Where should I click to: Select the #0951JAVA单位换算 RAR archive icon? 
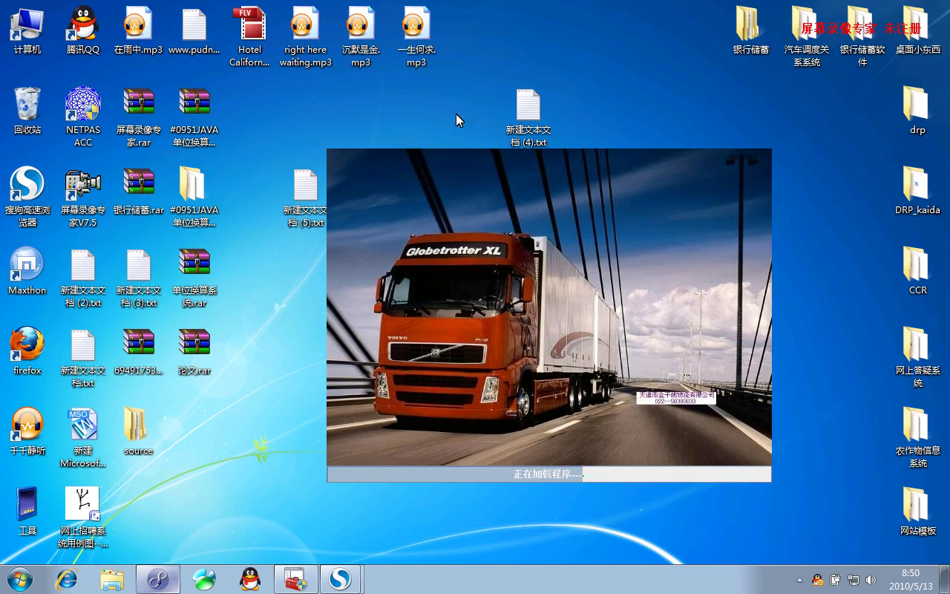tap(194, 116)
